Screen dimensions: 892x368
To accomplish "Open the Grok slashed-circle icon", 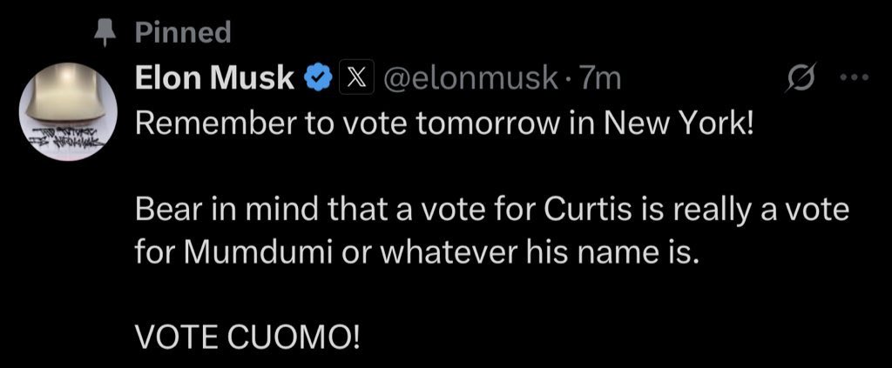I will coord(797,78).
